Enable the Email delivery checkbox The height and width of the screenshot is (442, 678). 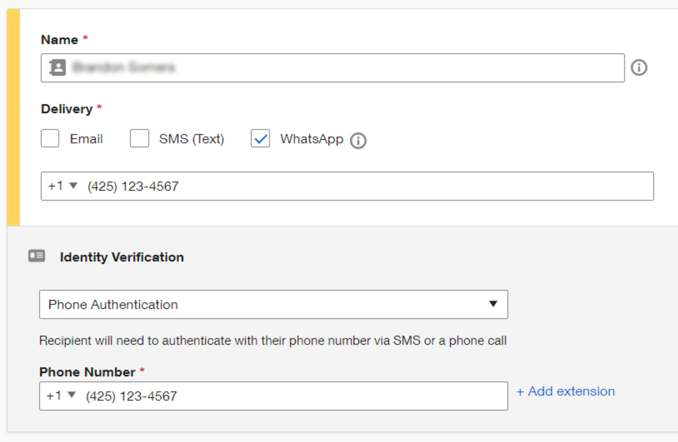pyautogui.click(x=50, y=138)
